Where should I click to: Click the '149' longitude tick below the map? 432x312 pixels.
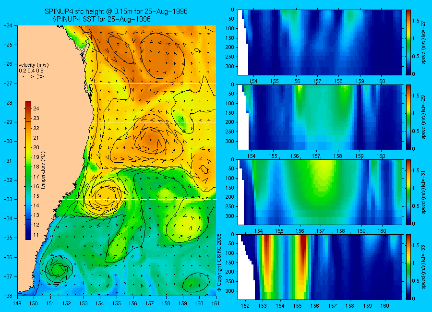[x=18, y=303]
